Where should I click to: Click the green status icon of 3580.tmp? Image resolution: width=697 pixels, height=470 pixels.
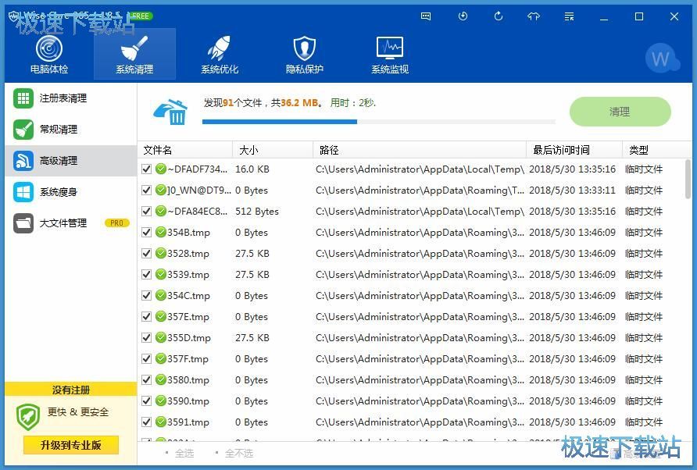pyautogui.click(x=160, y=379)
